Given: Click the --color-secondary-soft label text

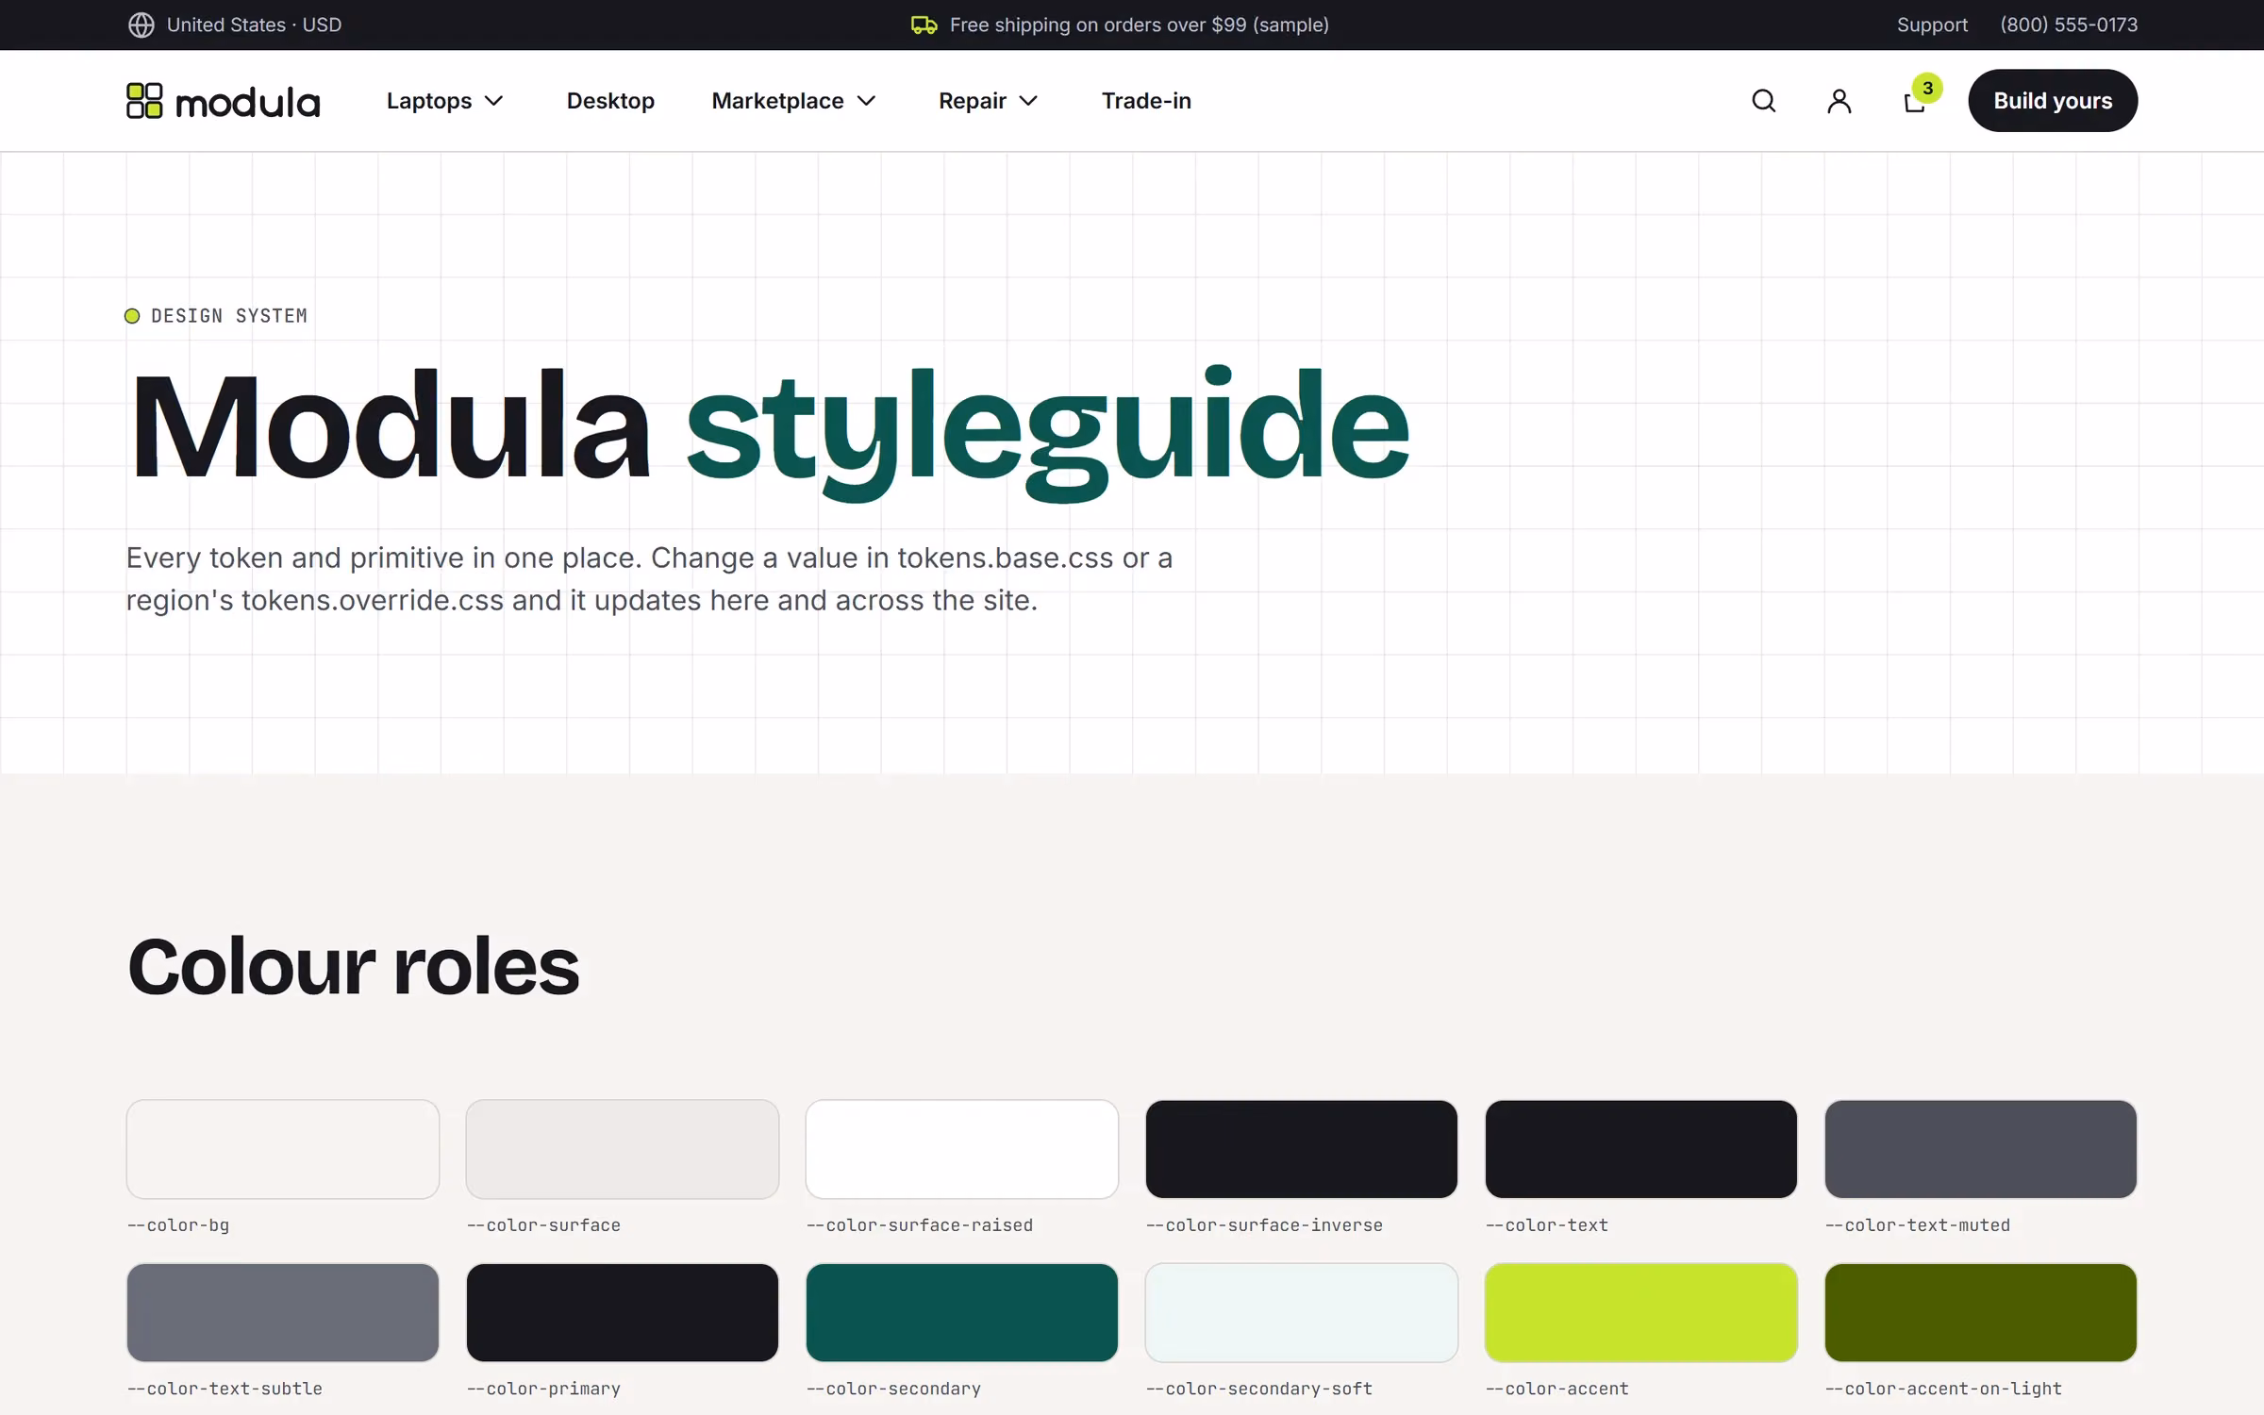Looking at the screenshot, I should coord(1259,1389).
